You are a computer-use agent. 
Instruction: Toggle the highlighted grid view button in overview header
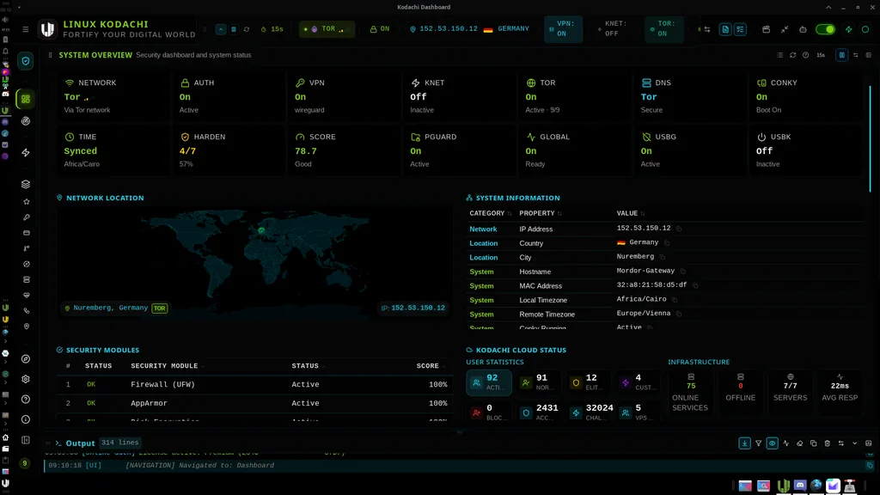pos(842,55)
